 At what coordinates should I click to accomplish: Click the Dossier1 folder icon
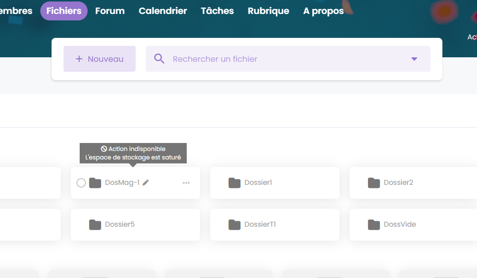coord(235,183)
